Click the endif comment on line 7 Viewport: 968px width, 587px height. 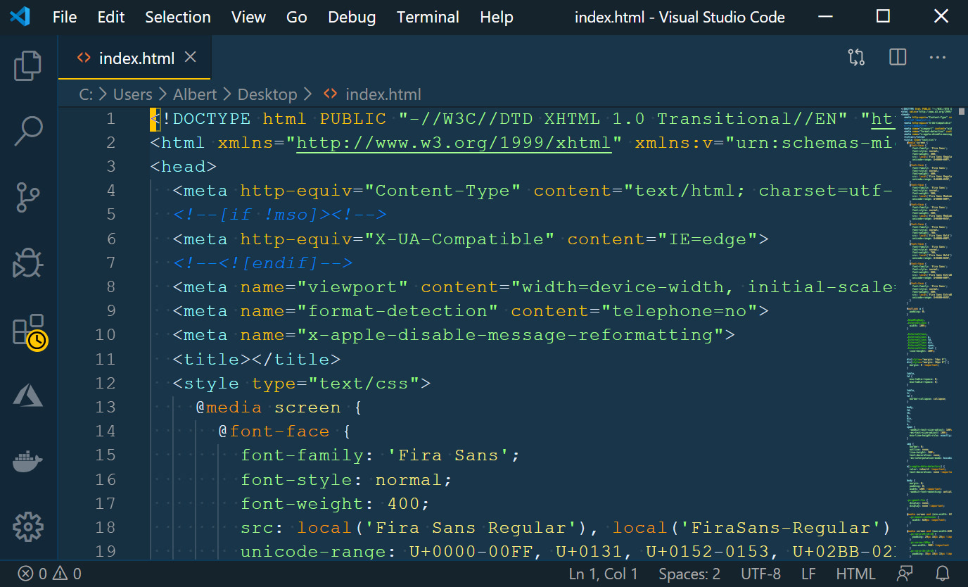click(262, 263)
